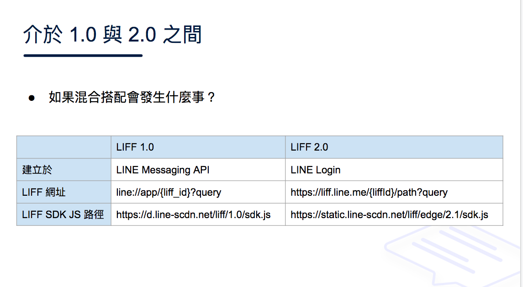The height and width of the screenshot is (287, 523).
Task: Select the LIFF 網址 row label cell
Action: (63, 192)
